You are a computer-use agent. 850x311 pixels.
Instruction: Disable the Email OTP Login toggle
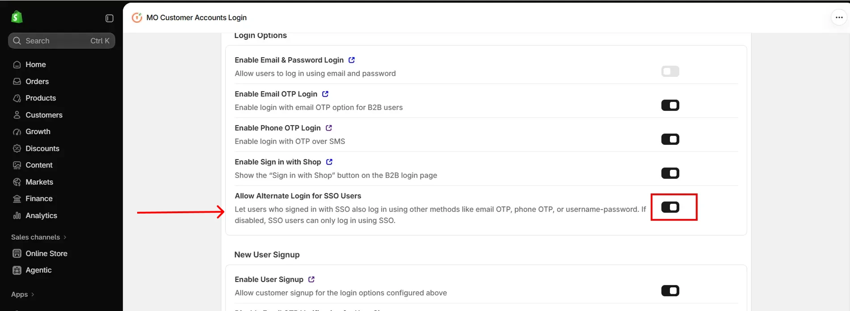coord(670,105)
